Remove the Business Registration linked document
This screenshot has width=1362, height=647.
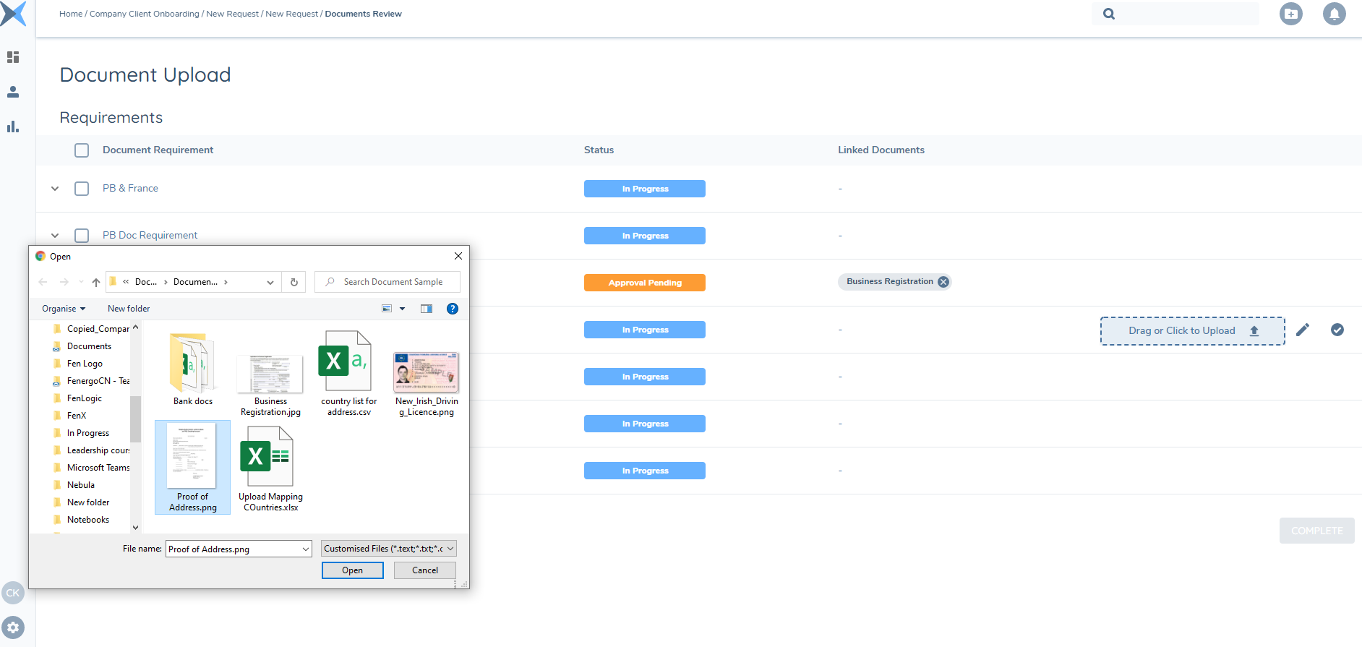[943, 282]
